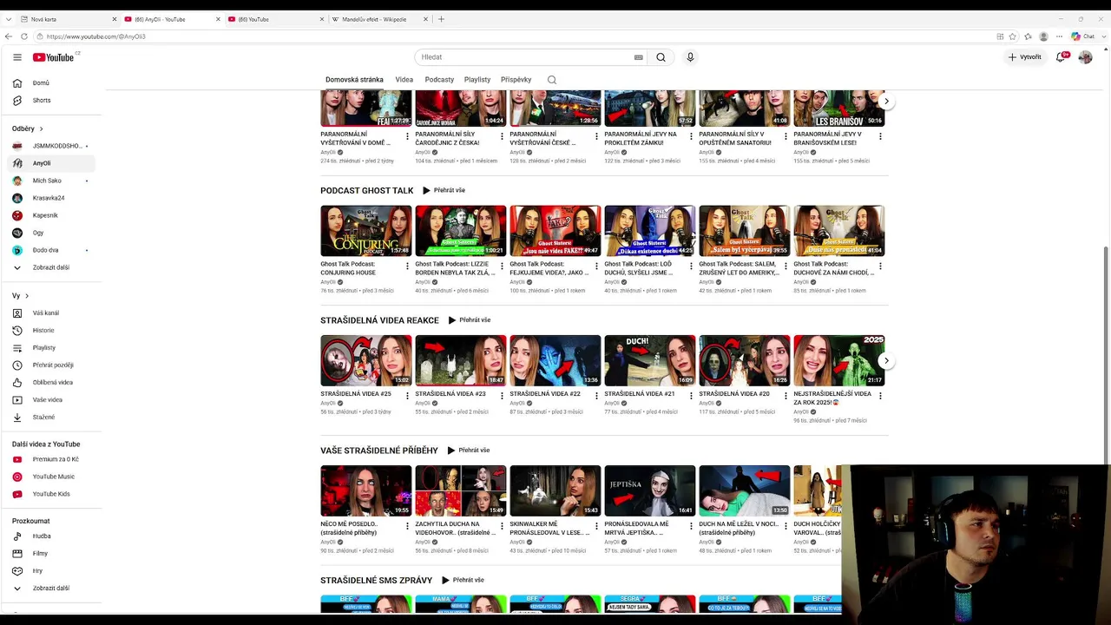Open Přehrát později list
The width and height of the screenshot is (1111, 625).
pyautogui.click(x=52, y=365)
